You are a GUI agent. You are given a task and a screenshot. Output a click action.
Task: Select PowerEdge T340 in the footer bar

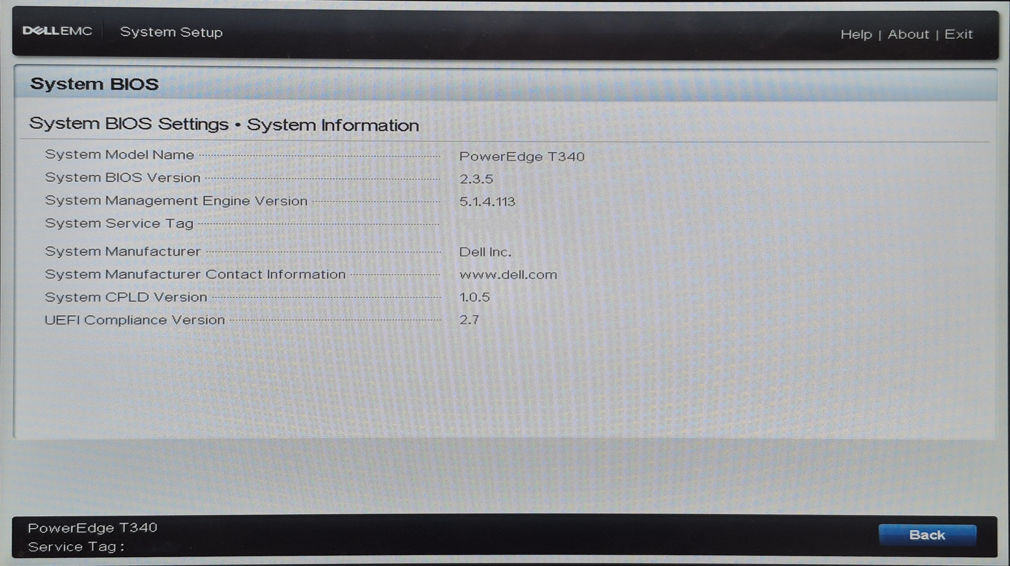point(93,528)
